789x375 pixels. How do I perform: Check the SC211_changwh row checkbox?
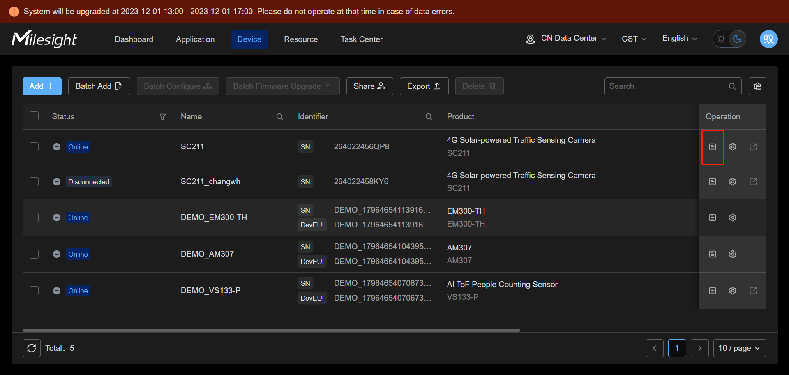(x=34, y=182)
